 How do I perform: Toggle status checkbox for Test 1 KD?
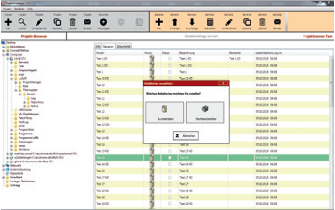coord(170,58)
